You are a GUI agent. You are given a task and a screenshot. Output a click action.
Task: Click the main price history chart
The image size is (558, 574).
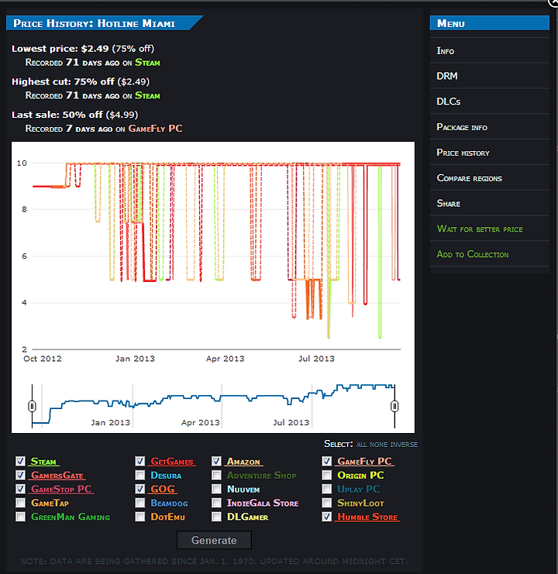pyautogui.click(x=216, y=255)
